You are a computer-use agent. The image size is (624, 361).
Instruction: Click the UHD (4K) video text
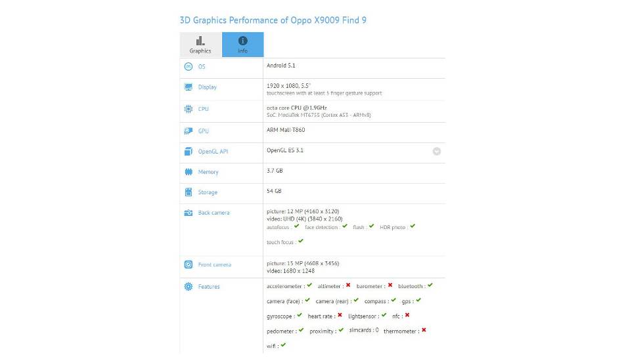coord(304,219)
